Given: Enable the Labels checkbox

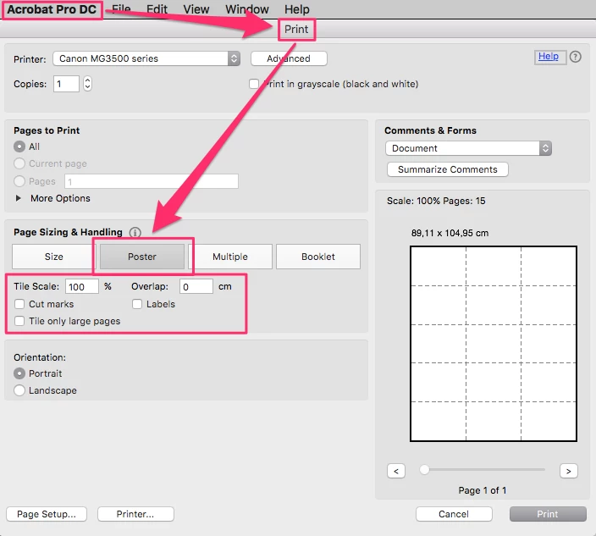Looking at the screenshot, I should [x=137, y=304].
